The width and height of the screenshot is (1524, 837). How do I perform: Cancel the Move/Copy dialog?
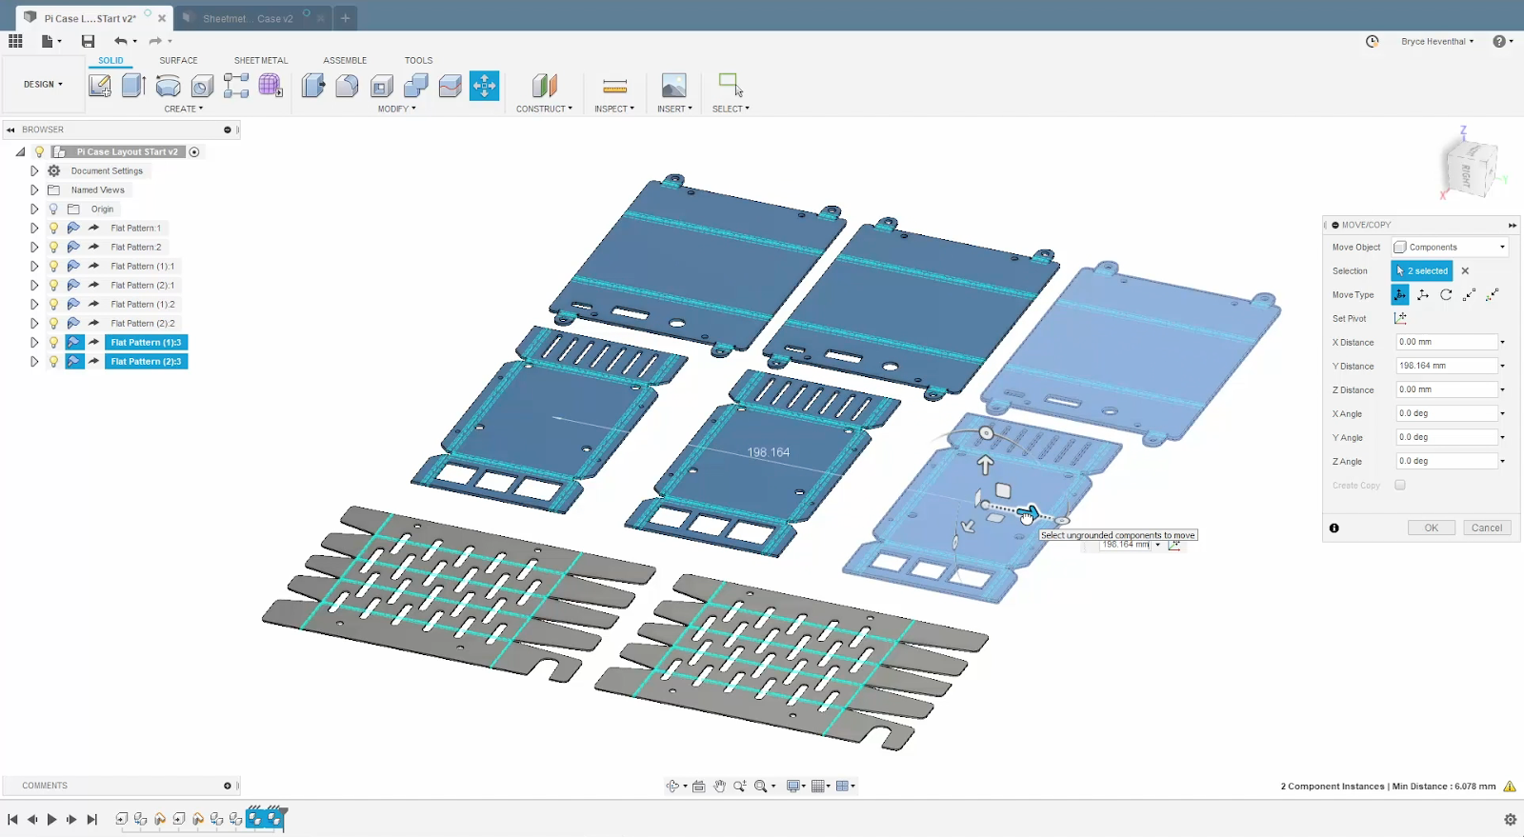[1487, 528]
